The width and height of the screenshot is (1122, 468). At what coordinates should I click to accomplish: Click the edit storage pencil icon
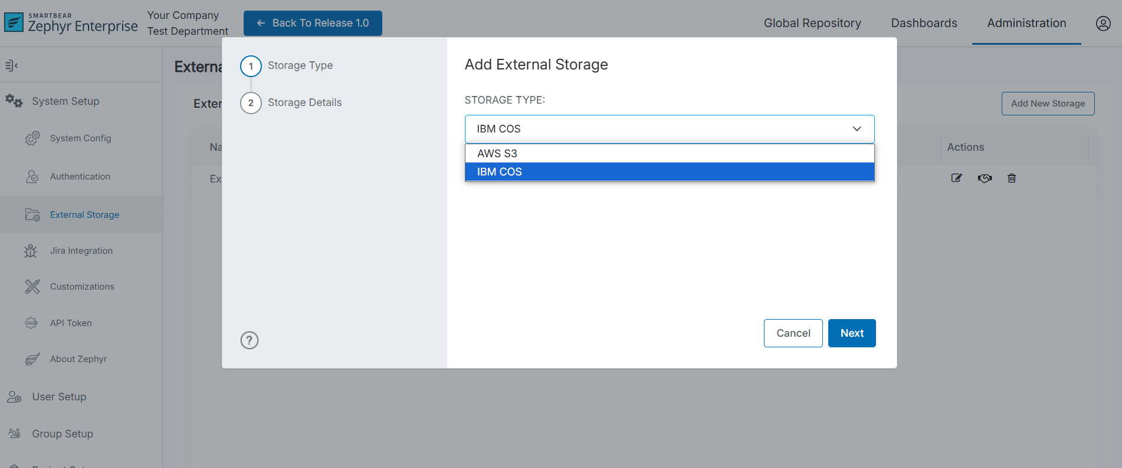click(x=956, y=178)
